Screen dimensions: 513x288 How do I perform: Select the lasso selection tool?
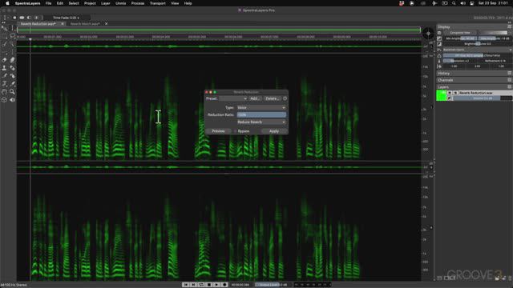pyautogui.click(x=13, y=36)
